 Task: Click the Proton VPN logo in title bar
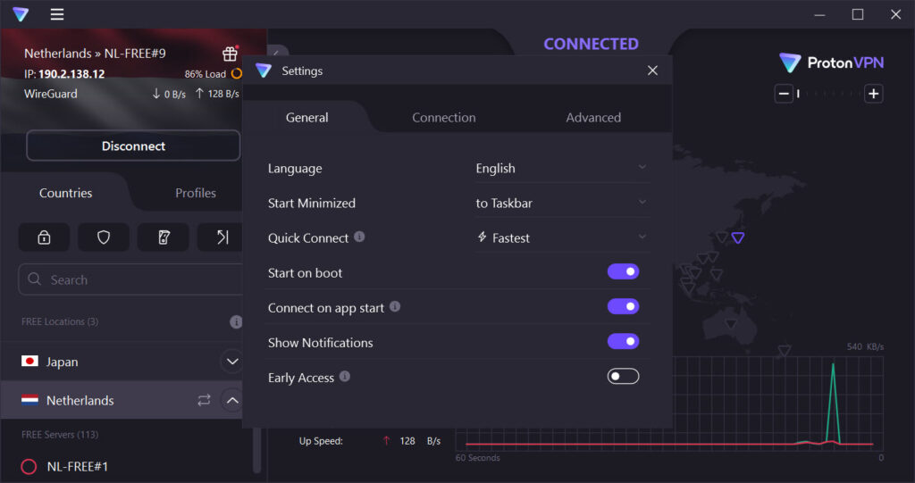point(21,14)
